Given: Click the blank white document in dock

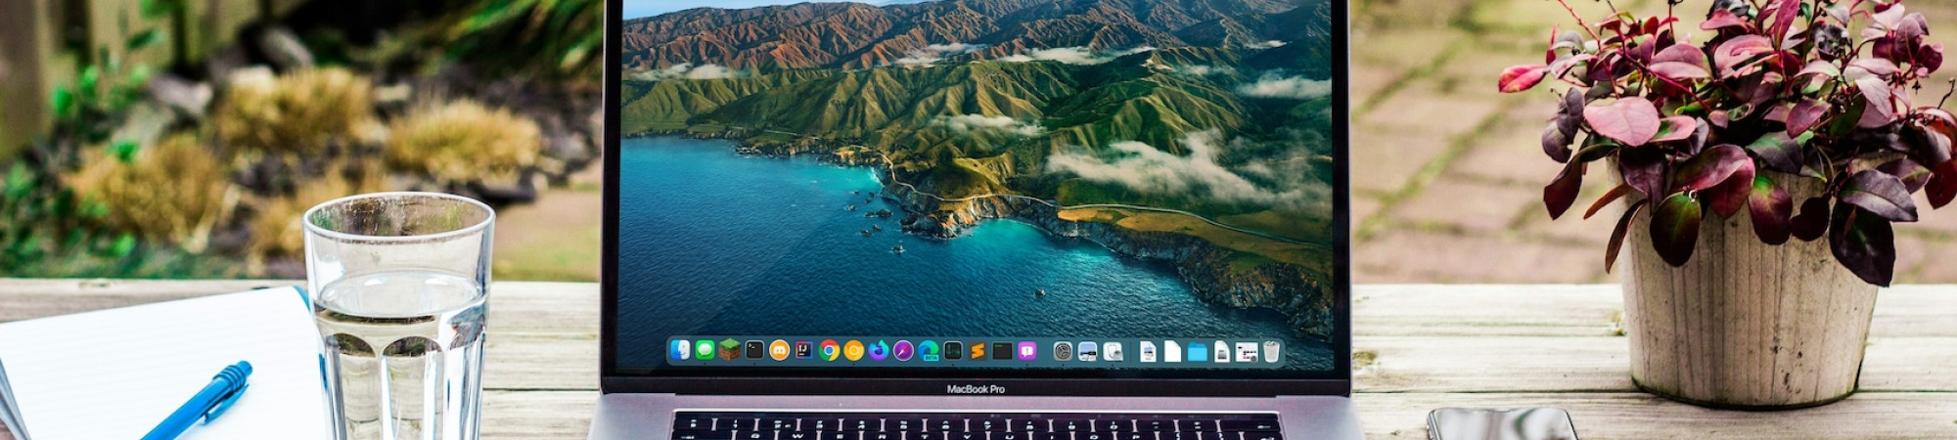Looking at the screenshot, I should pos(1172,351).
